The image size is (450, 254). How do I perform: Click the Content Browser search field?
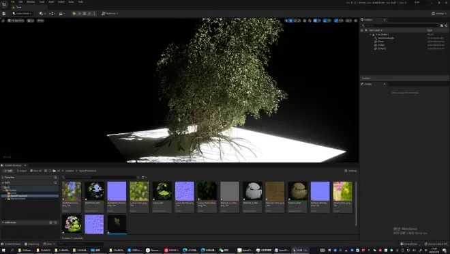tap(99, 178)
